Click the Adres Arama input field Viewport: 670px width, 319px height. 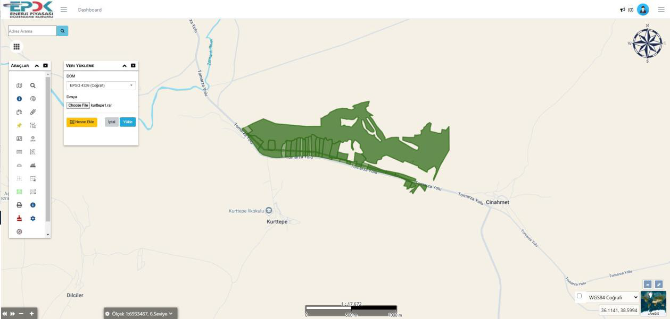(x=32, y=31)
